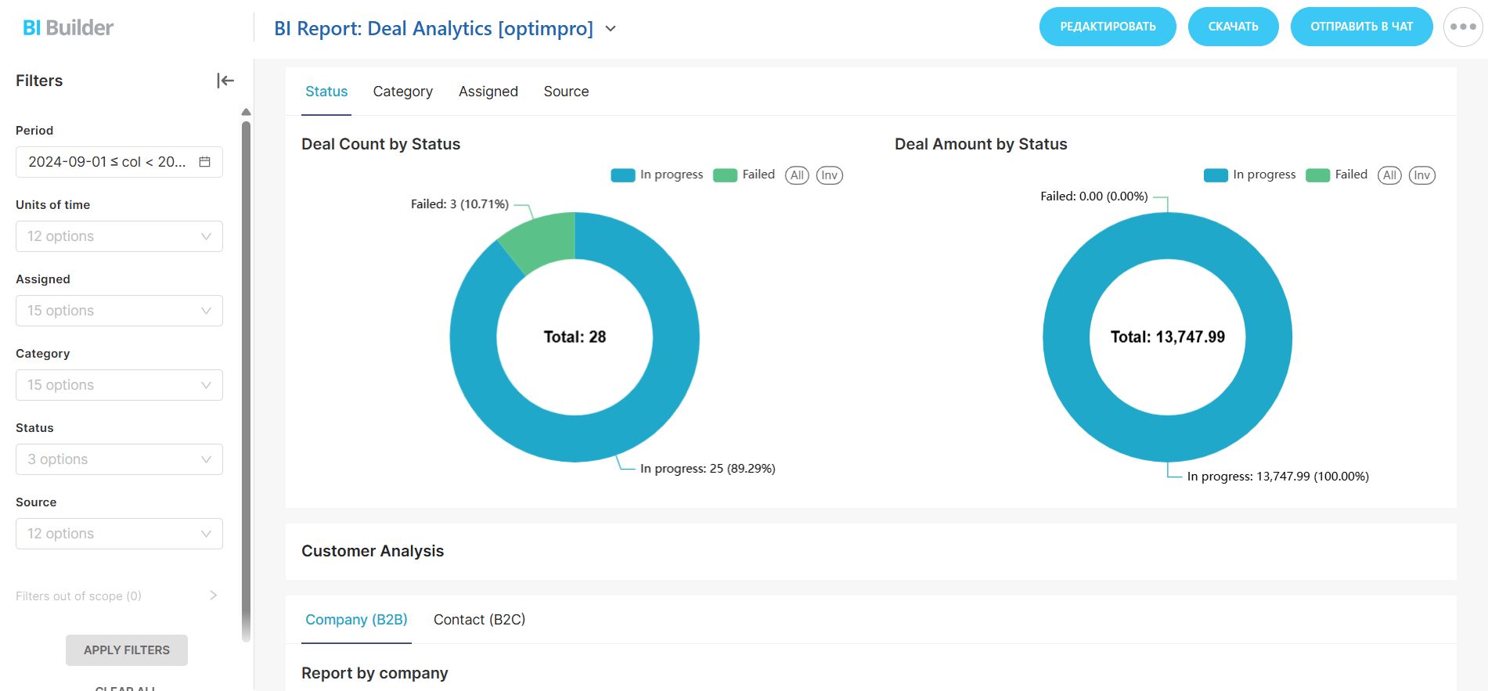
Task: Click 'Inv' legend selector in Deal Amount chart
Action: [1421, 175]
